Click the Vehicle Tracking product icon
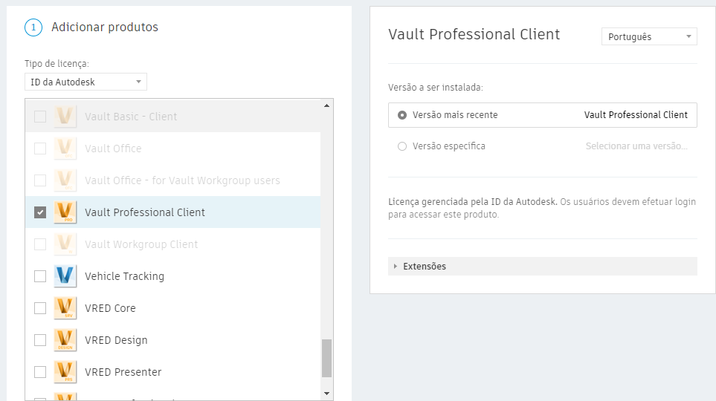The height and width of the screenshot is (401, 716). [x=65, y=276]
